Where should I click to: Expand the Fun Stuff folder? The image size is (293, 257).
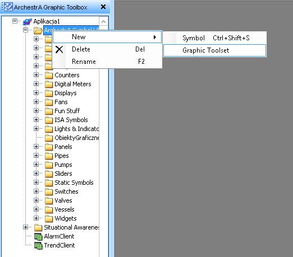[x=36, y=111]
